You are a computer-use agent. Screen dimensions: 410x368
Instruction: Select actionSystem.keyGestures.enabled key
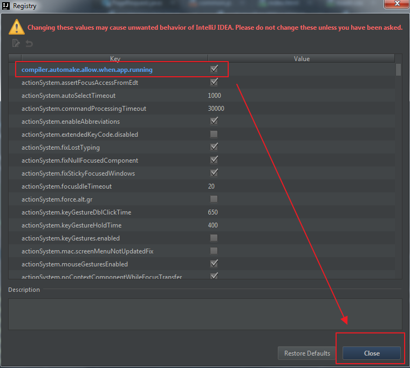pos(71,238)
